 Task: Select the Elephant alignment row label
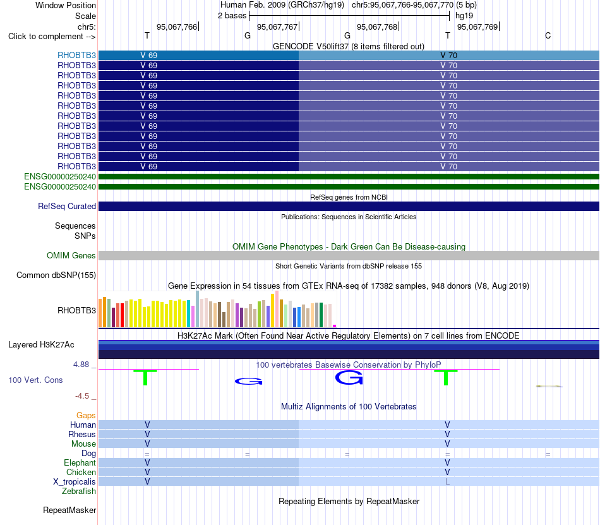pos(80,462)
